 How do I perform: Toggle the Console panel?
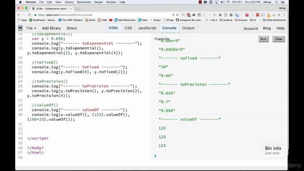169,28
